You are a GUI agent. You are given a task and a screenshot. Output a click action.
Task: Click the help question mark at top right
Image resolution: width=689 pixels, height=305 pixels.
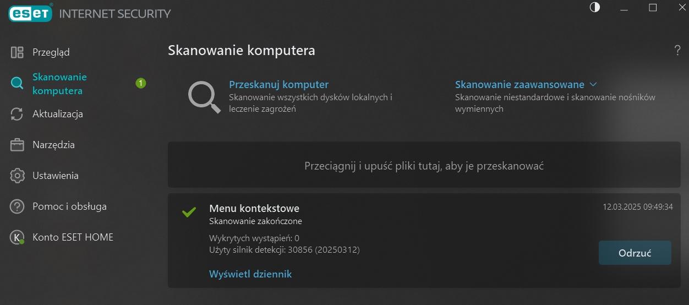(677, 51)
